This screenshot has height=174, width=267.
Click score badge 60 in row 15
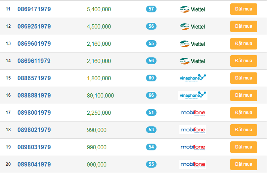151,78
